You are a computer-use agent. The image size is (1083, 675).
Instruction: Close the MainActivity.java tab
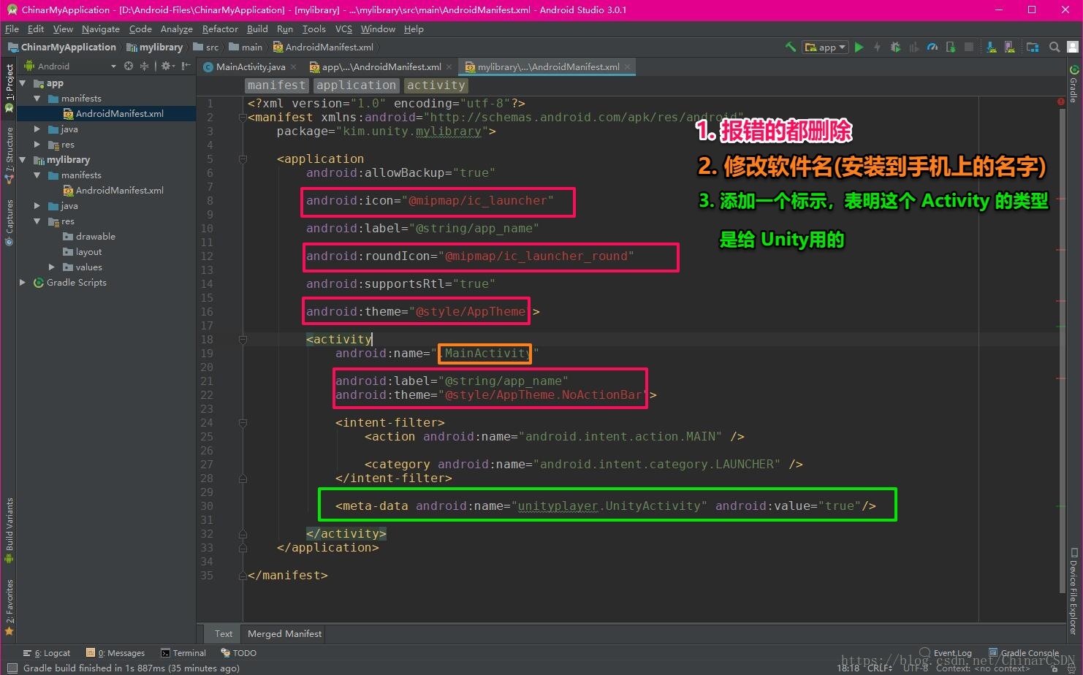(294, 66)
